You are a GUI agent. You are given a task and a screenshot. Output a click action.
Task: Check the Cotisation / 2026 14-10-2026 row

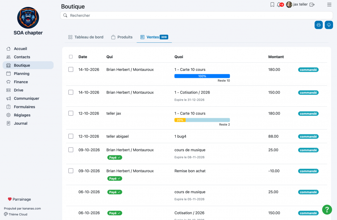[71, 92]
